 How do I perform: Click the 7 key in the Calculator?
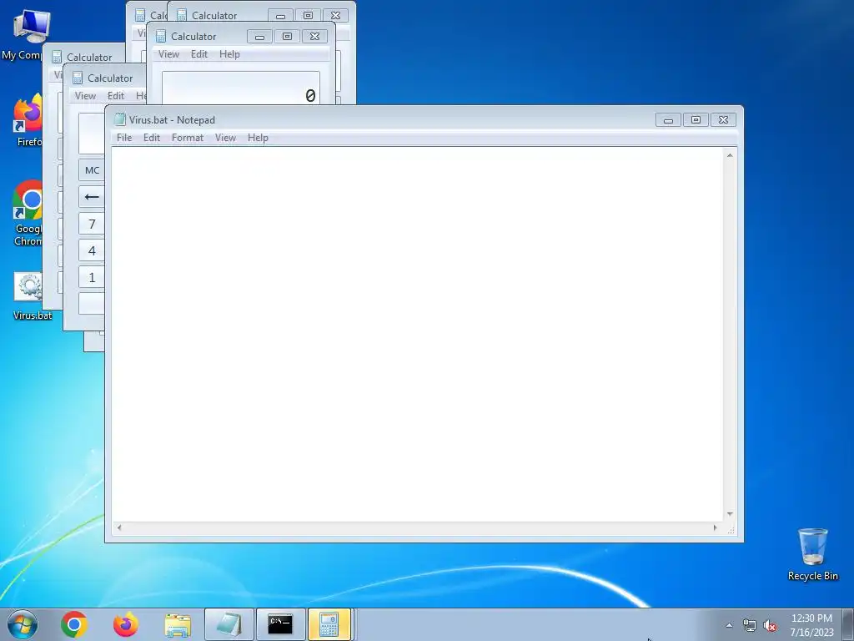[x=92, y=224]
